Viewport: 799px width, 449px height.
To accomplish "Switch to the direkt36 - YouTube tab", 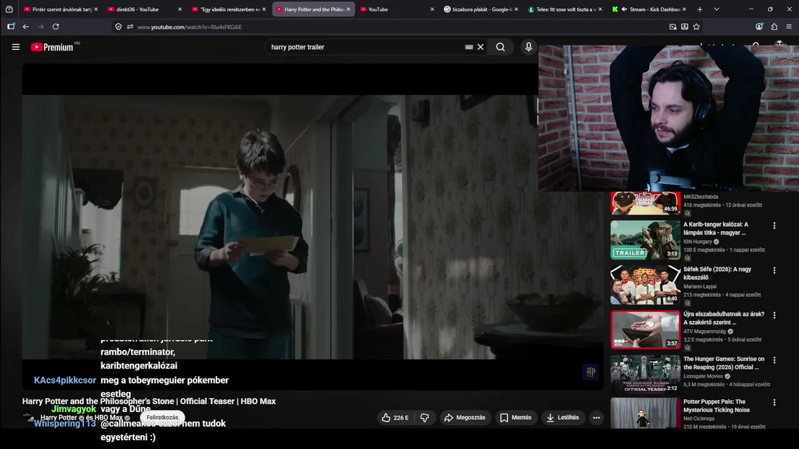I will coord(137,9).
